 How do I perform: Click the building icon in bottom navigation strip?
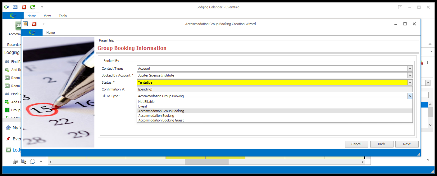(x=15, y=161)
